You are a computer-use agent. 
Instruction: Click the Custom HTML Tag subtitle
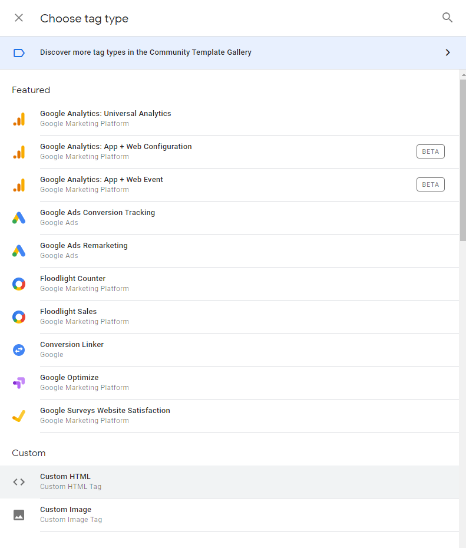[71, 487]
